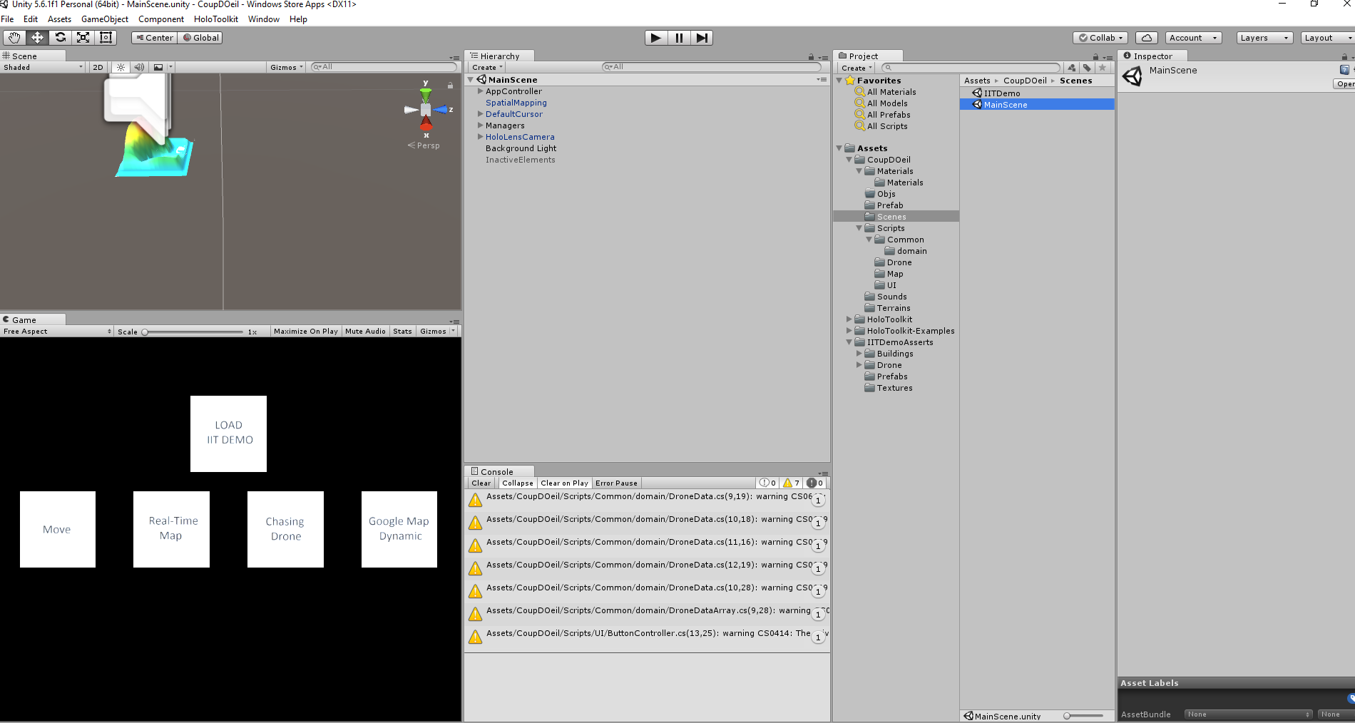Click the Project search field

pos(971,68)
